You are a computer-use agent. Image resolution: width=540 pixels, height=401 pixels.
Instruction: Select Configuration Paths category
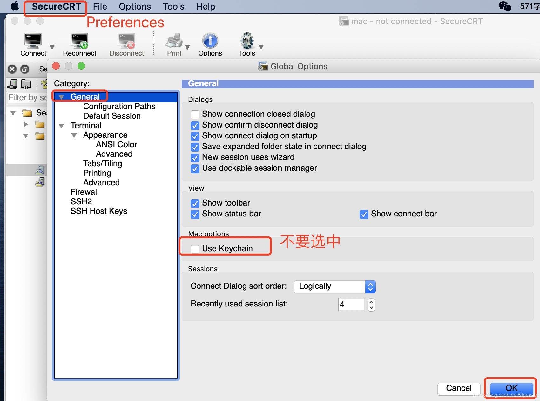point(119,106)
